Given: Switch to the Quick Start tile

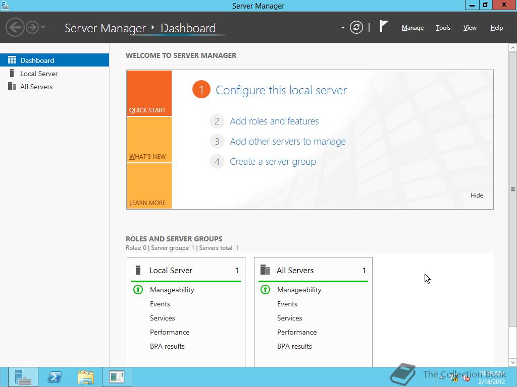Looking at the screenshot, I should pyautogui.click(x=149, y=93).
